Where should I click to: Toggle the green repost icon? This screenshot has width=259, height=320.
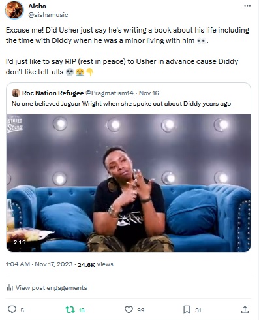tap(70, 310)
